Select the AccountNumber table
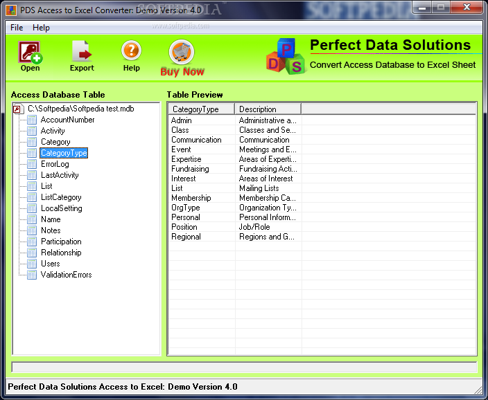 67,120
